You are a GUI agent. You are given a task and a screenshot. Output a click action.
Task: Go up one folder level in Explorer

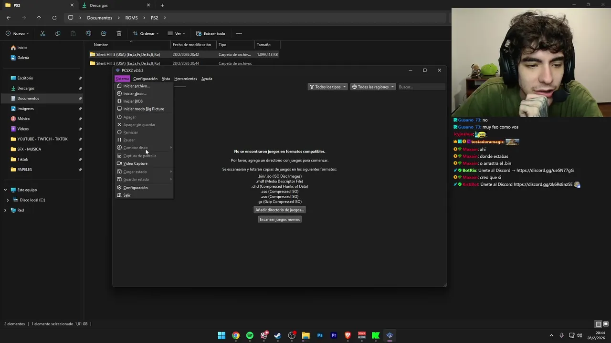pyautogui.click(x=39, y=18)
